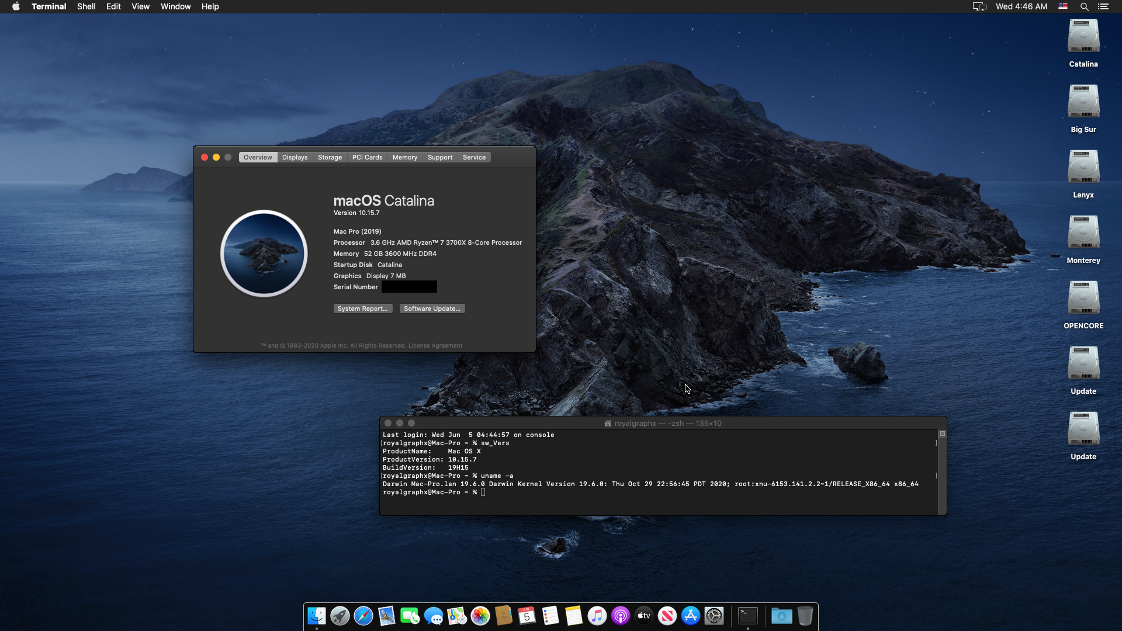Click the Terminal command prompt cursor

click(x=483, y=493)
